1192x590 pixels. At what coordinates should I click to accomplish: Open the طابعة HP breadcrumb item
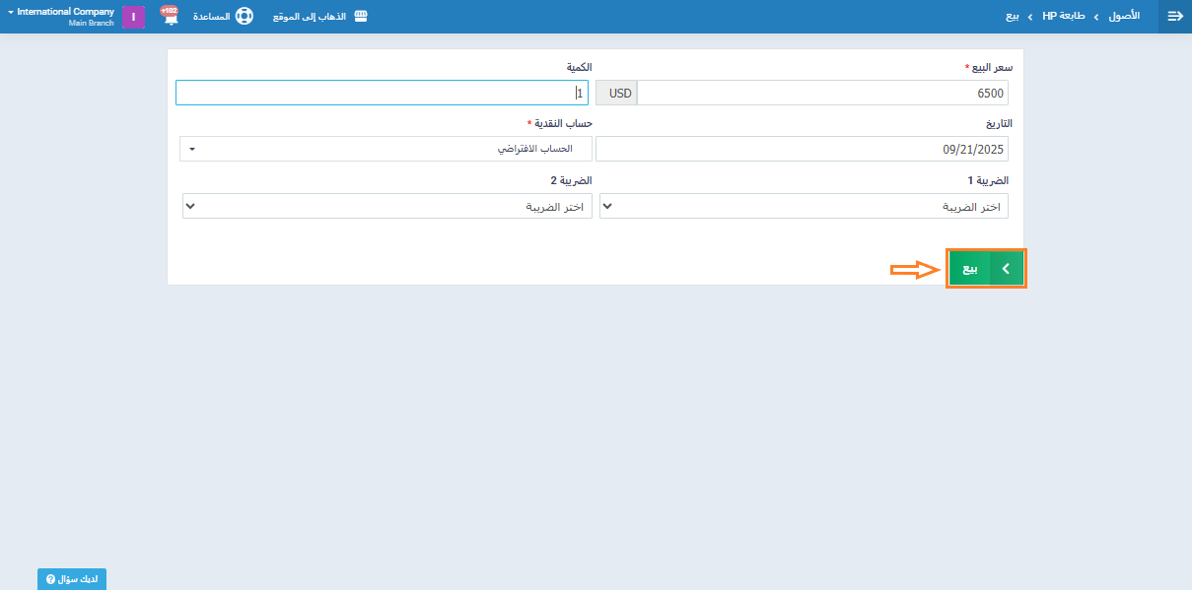tap(1063, 17)
